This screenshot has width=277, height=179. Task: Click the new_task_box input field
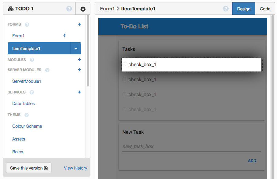pos(192,147)
